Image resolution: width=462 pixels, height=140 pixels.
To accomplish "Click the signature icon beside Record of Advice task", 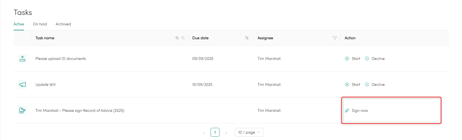I will [x=22, y=110].
